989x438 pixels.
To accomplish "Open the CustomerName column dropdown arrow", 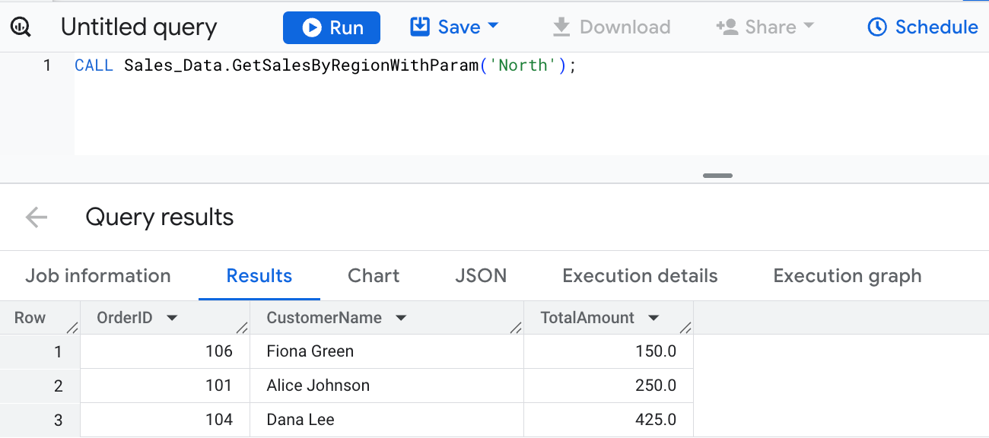I will tap(401, 318).
